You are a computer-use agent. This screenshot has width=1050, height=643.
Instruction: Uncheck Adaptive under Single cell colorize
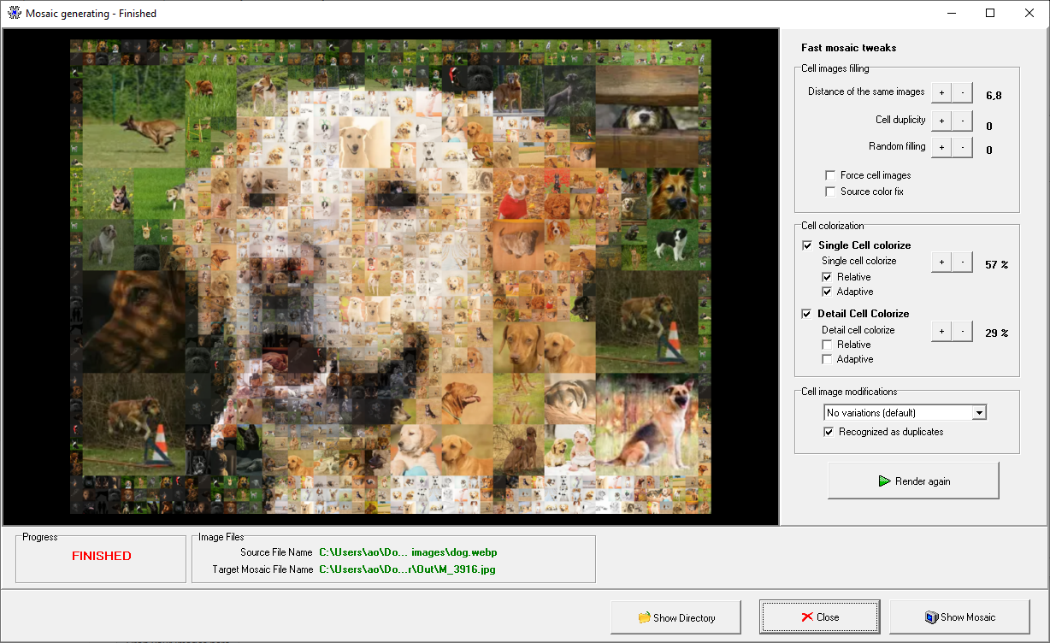click(x=828, y=292)
